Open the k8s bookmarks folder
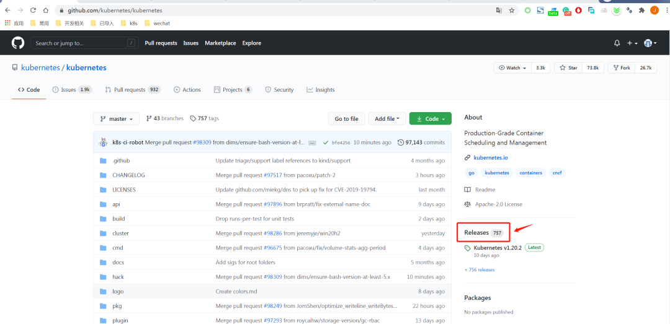Image resolution: width=670 pixels, height=324 pixels. coord(129,24)
